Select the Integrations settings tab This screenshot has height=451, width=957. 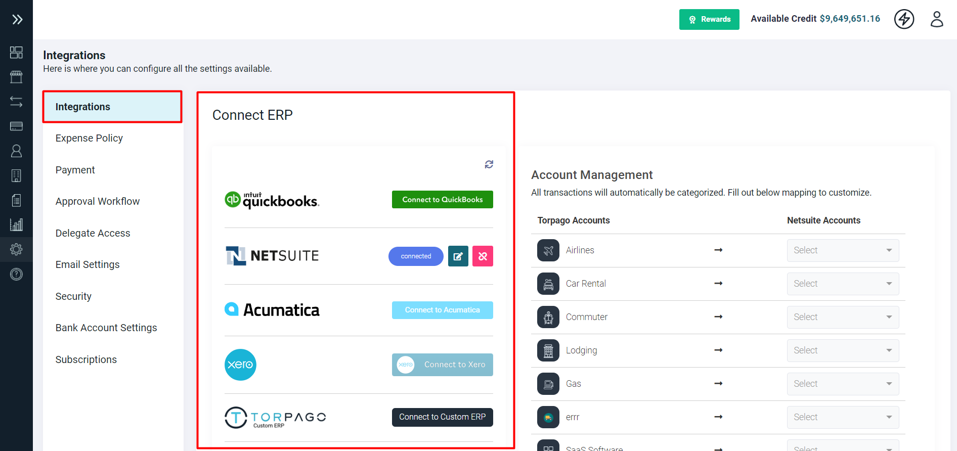[112, 107]
